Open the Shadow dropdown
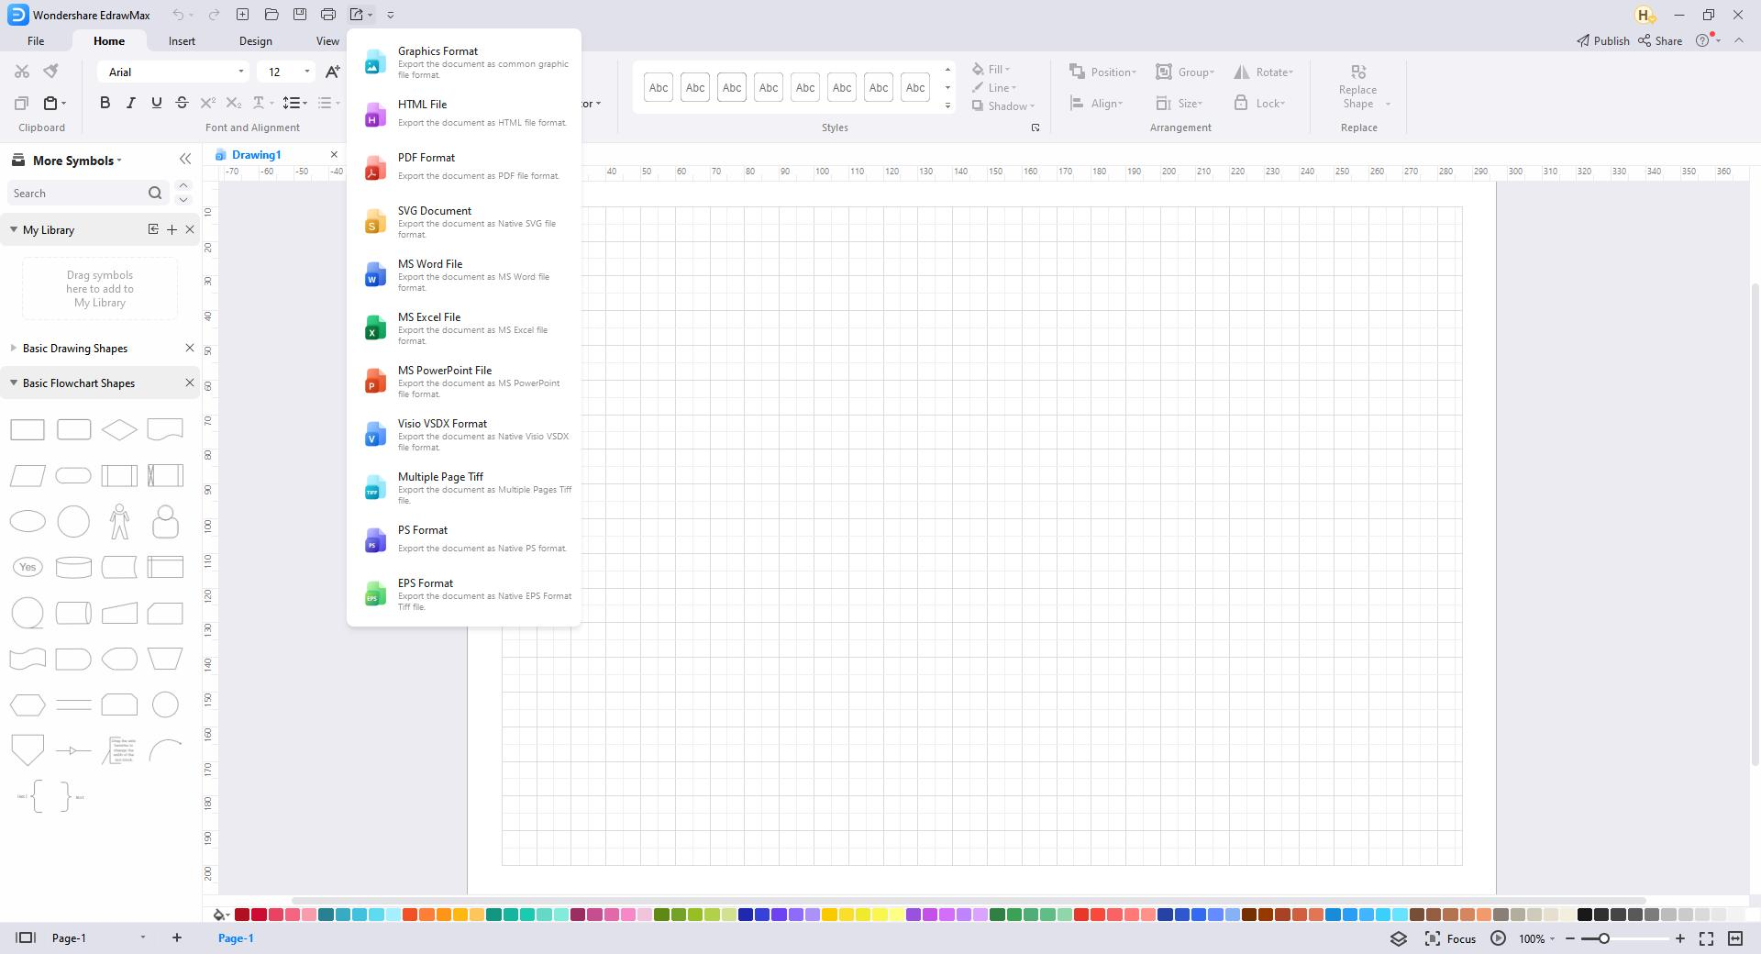 point(1003,106)
